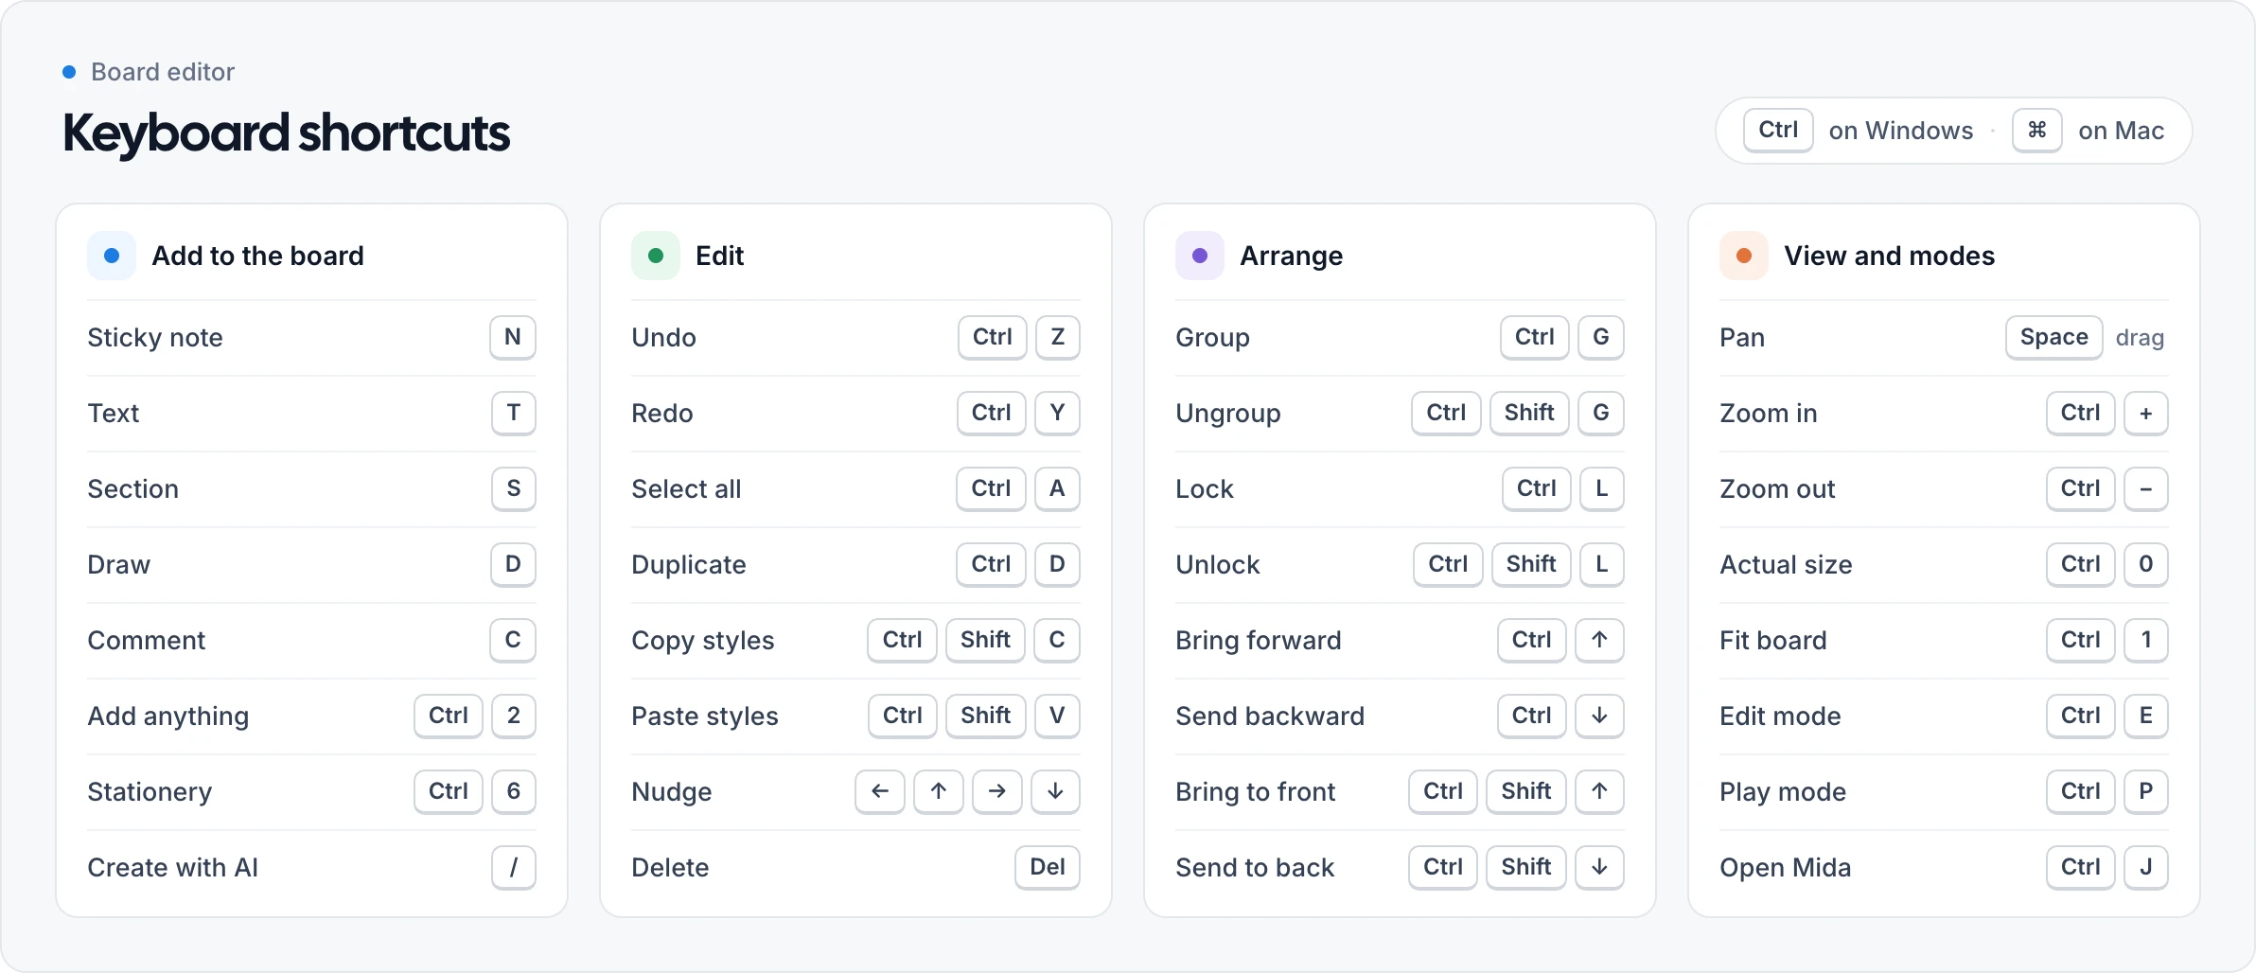Image resolution: width=2256 pixels, height=973 pixels.
Task: Click the up arrow key in Nudge row
Action: click(939, 791)
